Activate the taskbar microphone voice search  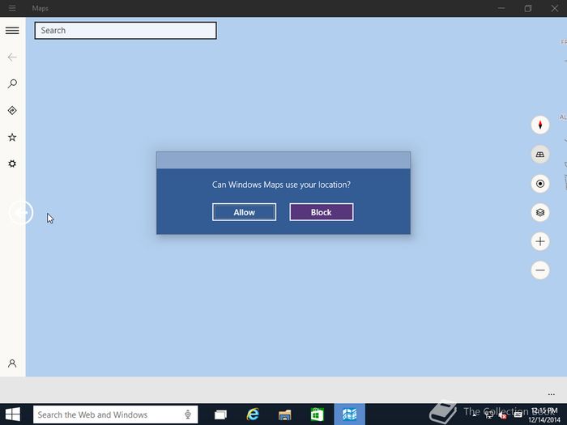188,414
